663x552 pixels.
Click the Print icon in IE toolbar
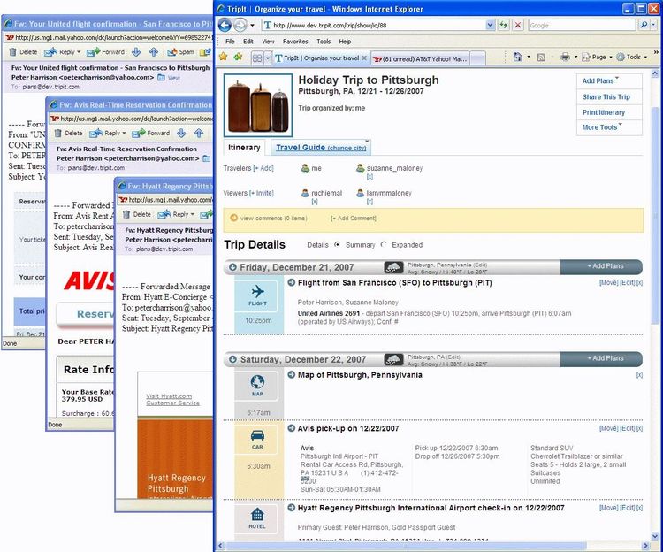point(566,57)
